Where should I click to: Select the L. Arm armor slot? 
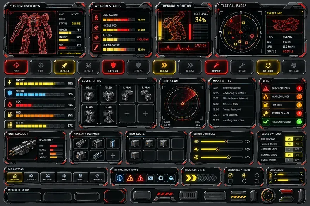point(127,94)
